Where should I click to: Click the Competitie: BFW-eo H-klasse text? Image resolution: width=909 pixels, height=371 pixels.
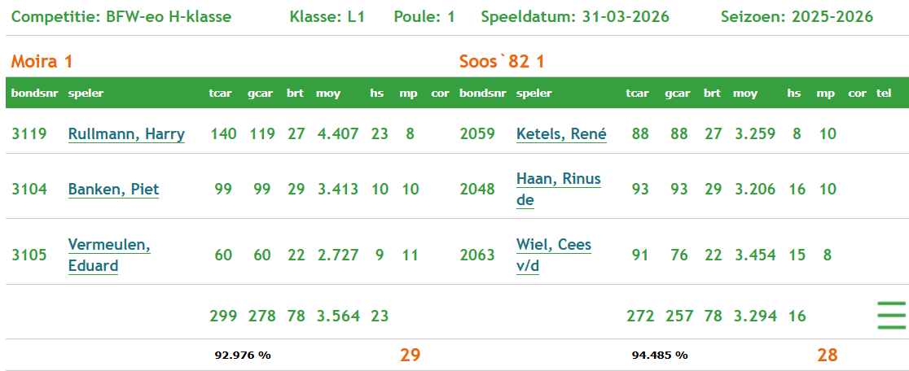tap(121, 17)
